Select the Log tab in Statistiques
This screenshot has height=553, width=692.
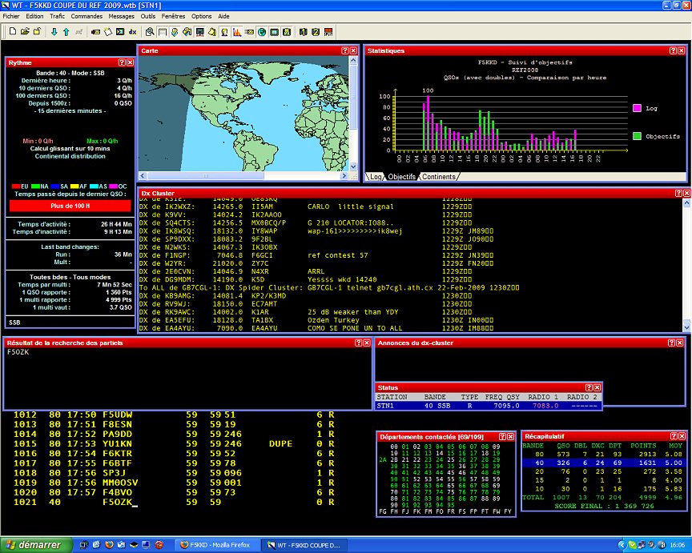(376, 177)
